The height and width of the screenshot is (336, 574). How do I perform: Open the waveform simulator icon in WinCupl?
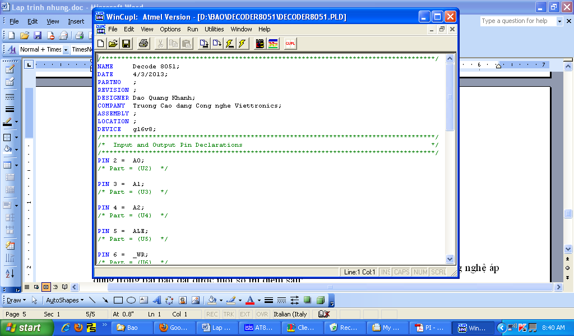(273, 44)
